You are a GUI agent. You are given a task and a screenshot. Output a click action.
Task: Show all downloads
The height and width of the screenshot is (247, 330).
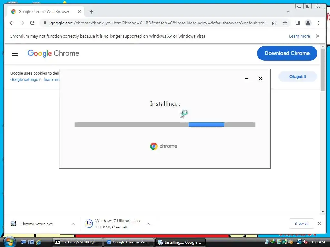pos(301,224)
